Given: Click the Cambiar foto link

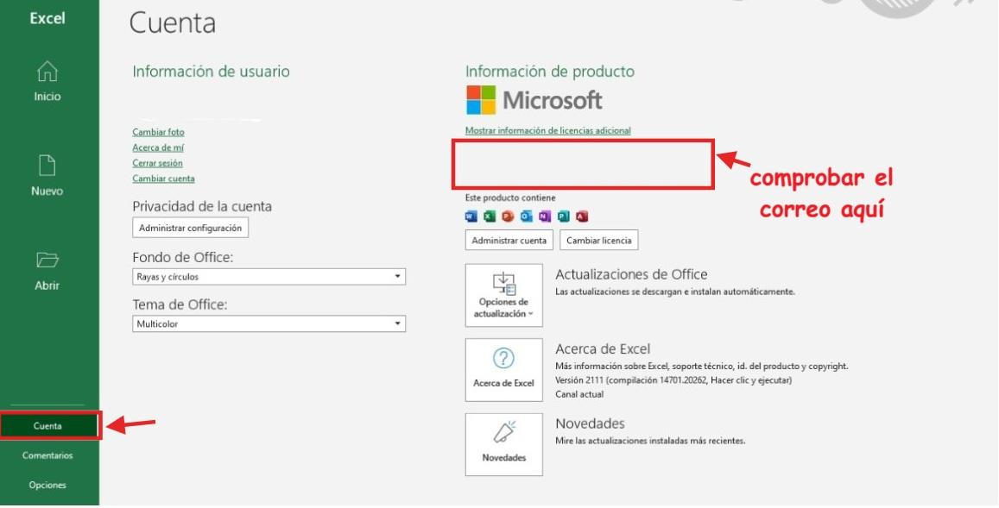Looking at the screenshot, I should [159, 133].
